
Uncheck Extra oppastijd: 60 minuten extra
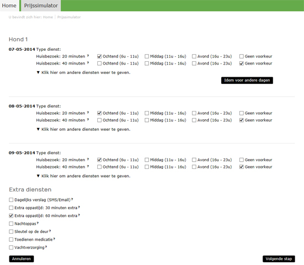pyautogui.click(x=11, y=216)
